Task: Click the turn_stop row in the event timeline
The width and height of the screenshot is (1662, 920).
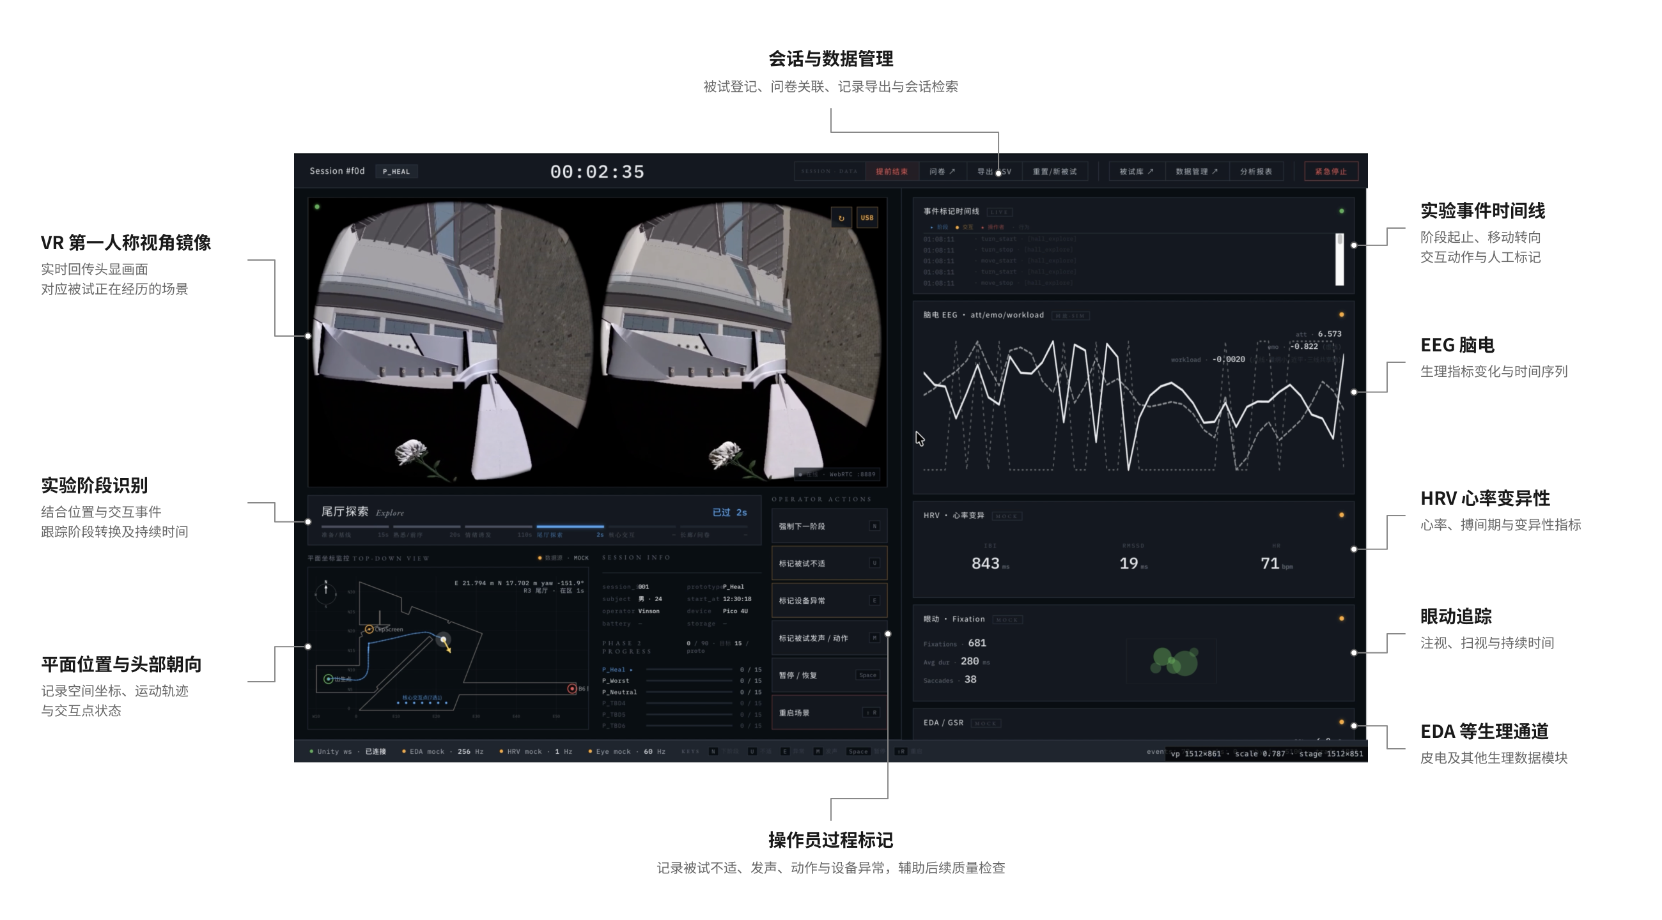Action: click(1129, 250)
